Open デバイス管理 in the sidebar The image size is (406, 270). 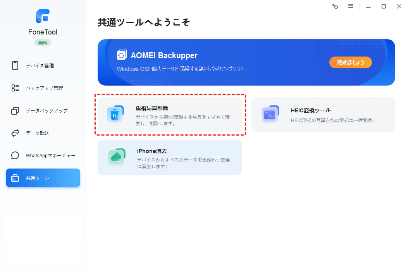point(43,65)
